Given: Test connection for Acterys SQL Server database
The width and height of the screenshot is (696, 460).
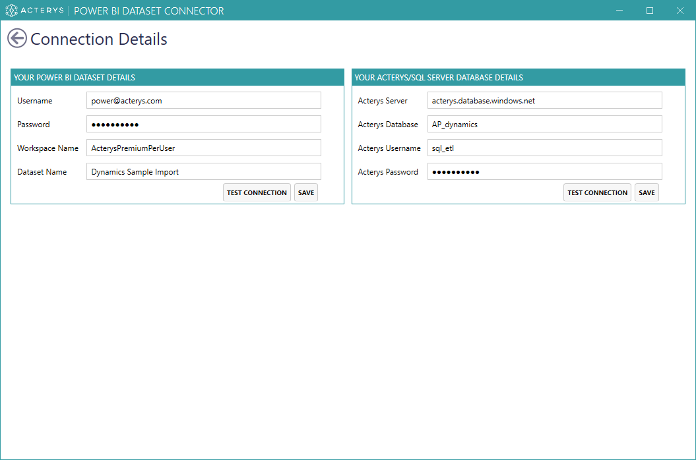Looking at the screenshot, I should click(x=598, y=192).
